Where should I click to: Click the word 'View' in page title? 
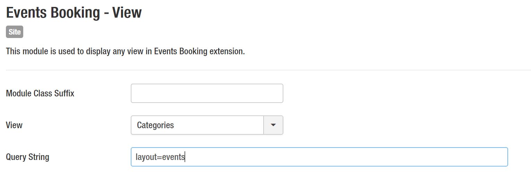(128, 13)
